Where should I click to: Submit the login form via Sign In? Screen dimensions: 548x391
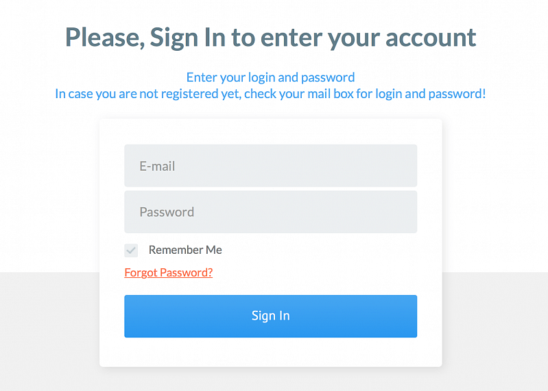click(270, 316)
